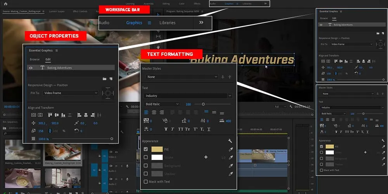388x194 pixels.
Task: Select Graphics workspace in enlarged Workspace Bar
Action: tap(134, 23)
